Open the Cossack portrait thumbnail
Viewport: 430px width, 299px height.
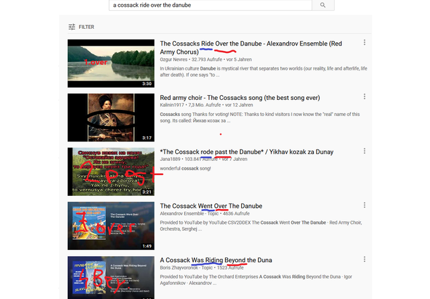(111, 117)
